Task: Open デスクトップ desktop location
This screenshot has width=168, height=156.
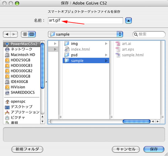Action: (22, 107)
